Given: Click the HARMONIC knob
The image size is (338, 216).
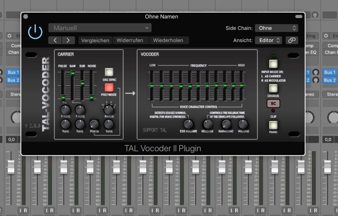Looking at the screenshot, I should [x=226, y=124].
